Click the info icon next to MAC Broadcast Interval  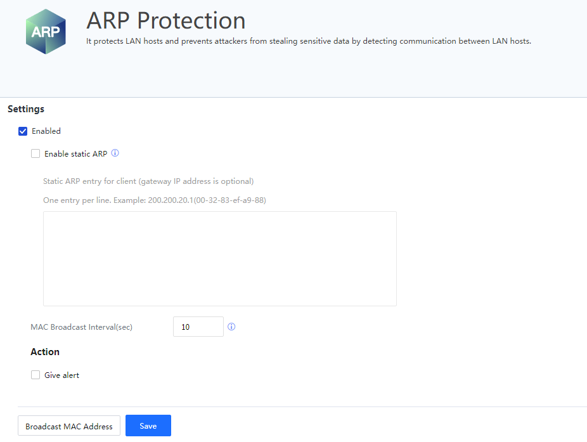231,327
